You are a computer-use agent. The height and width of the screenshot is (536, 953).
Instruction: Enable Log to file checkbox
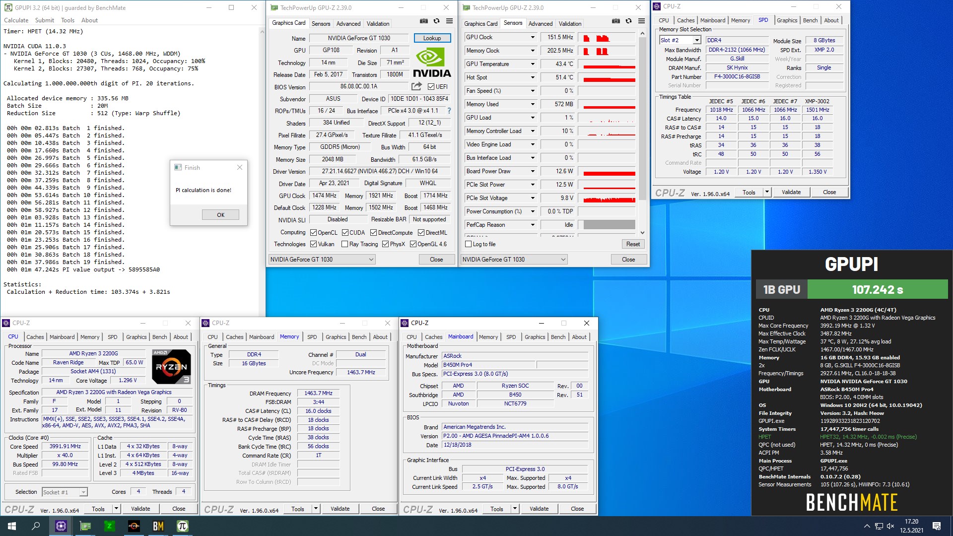point(468,244)
